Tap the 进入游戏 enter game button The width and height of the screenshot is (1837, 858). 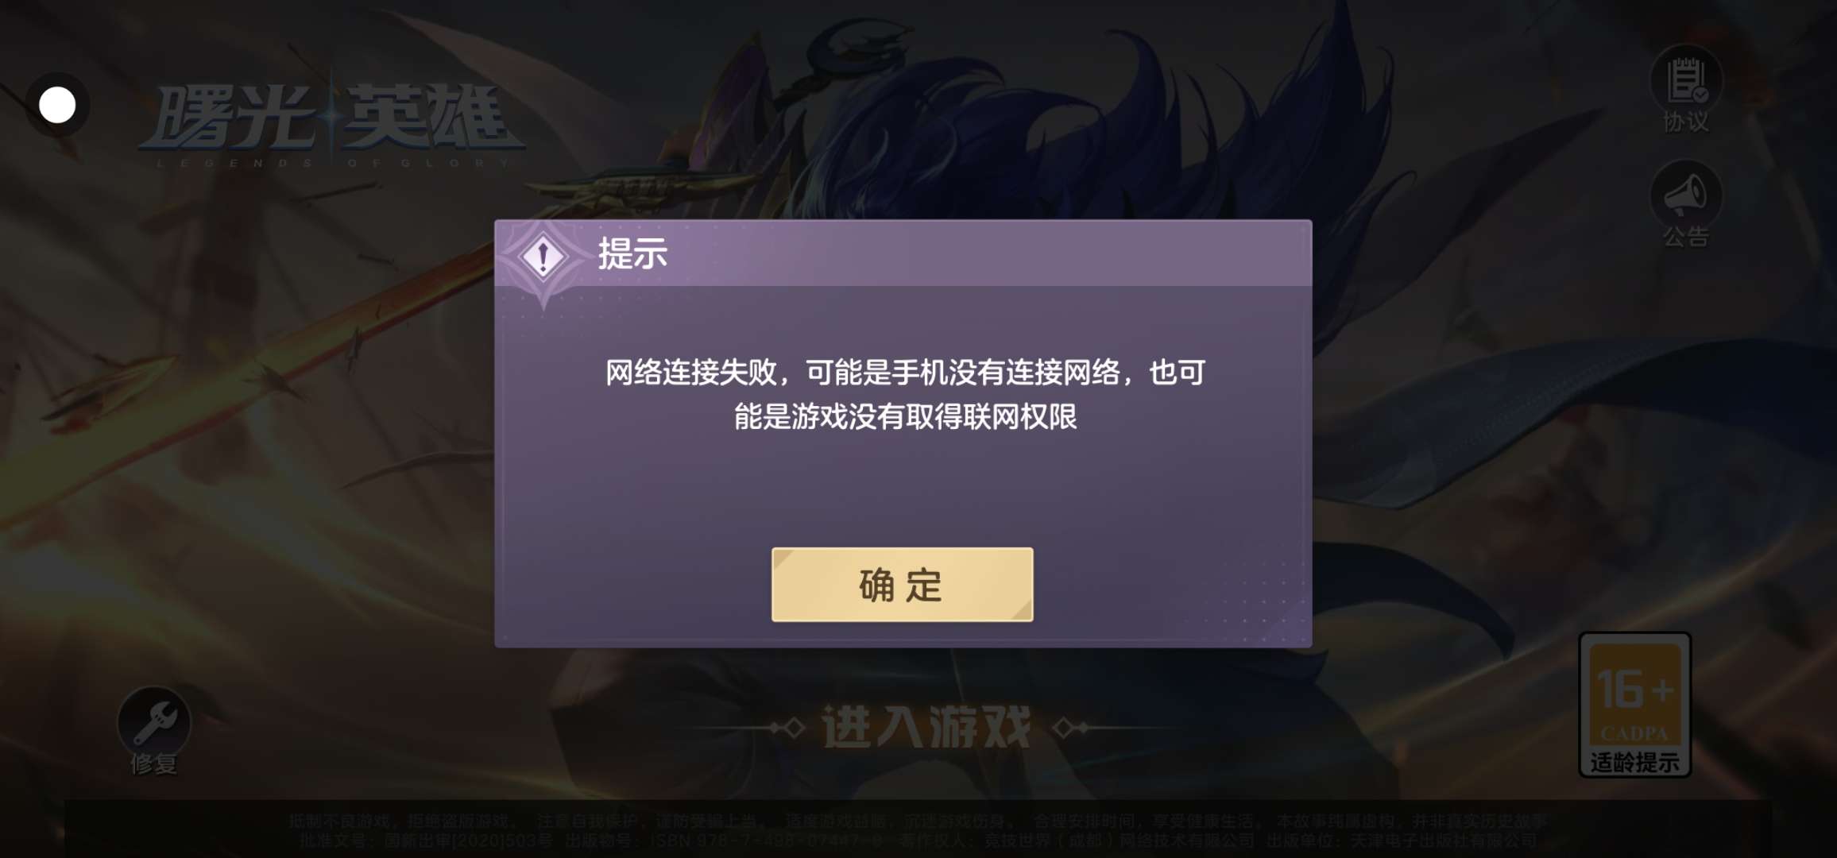pyautogui.click(x=926, y=727)
